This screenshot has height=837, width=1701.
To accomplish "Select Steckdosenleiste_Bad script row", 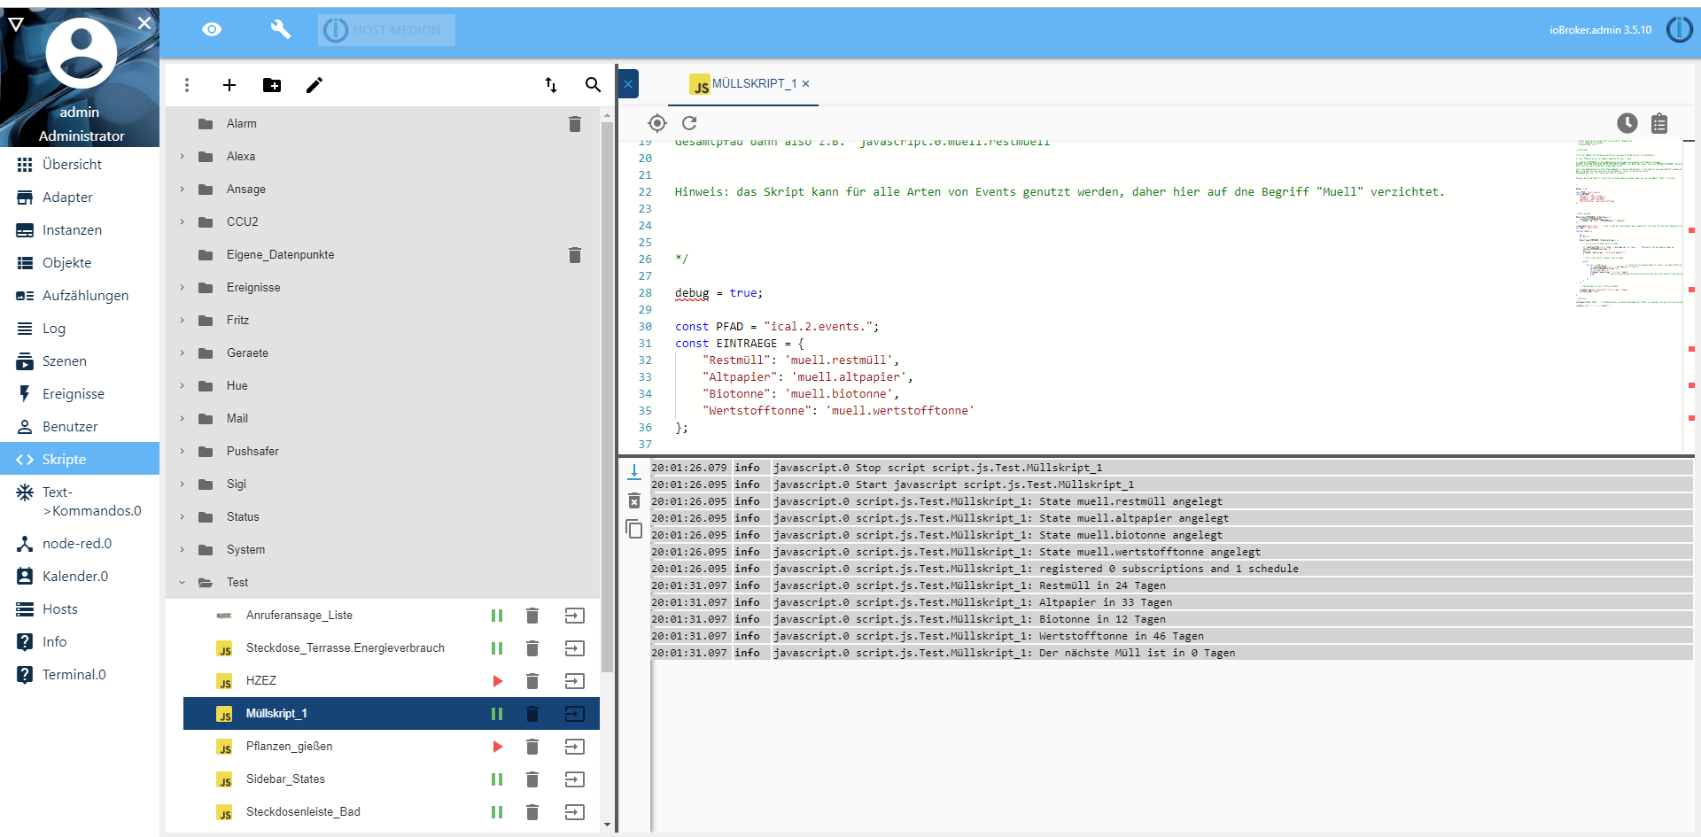I will click(392, 812).
